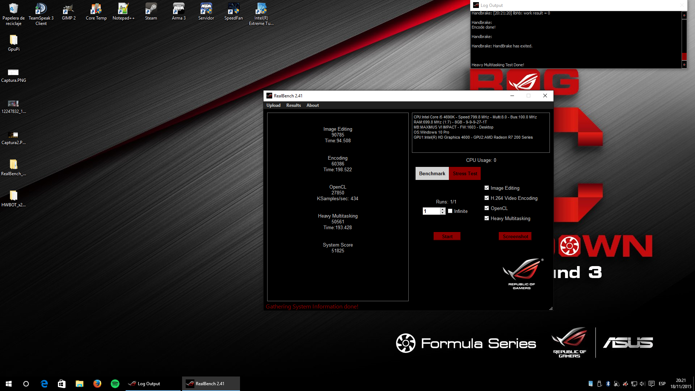Click the ESP input language indicator
This screenshot has height=391, width=695.
click(x=662, y=383)
